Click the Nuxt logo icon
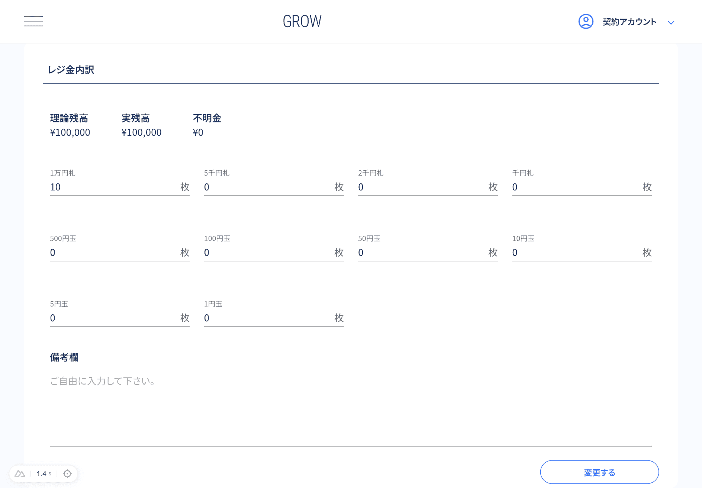The image size is (702, 488). [20, 473]
